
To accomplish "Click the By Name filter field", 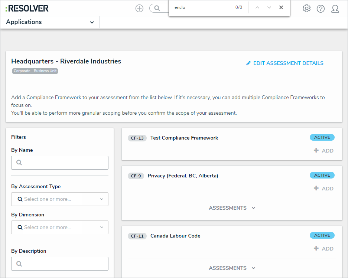I will [60, 163].
